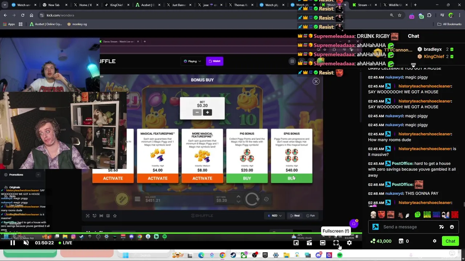Click the chat identity hammer icon
The width and height of the screenshot is (465, 261).
[375, 227]
